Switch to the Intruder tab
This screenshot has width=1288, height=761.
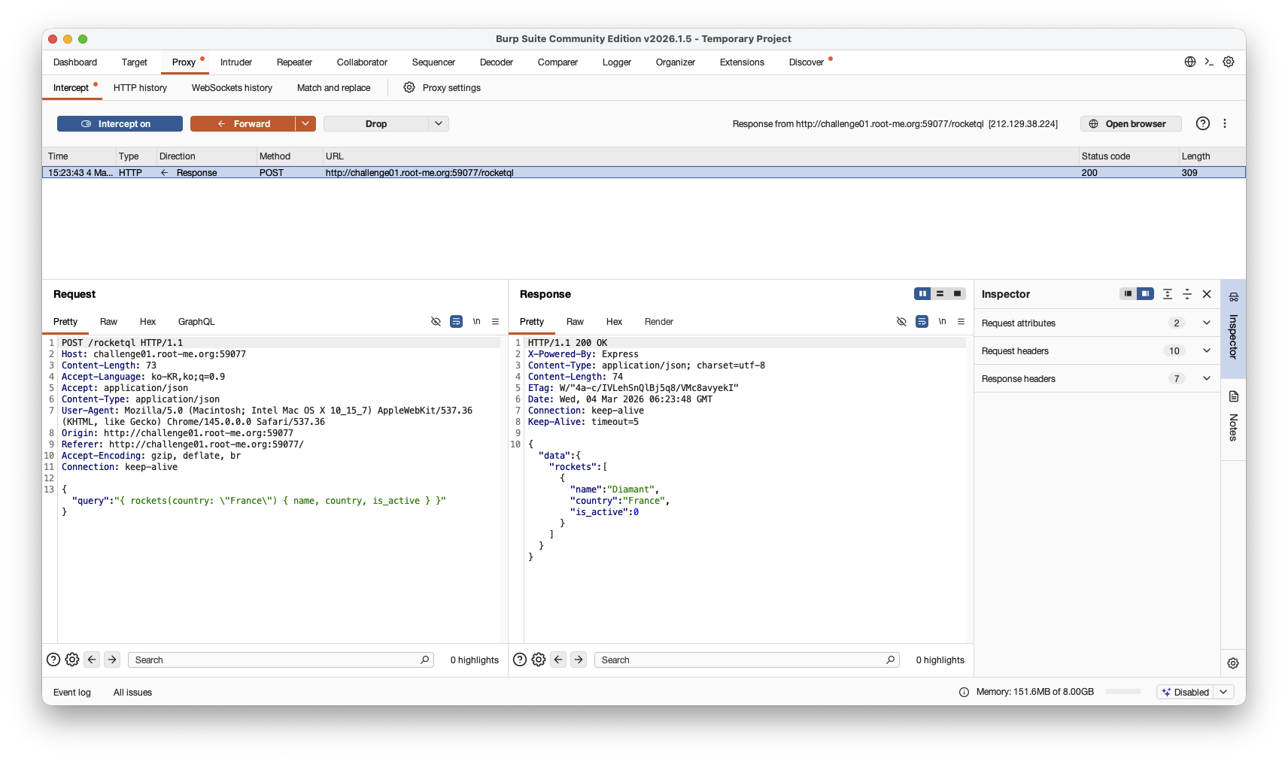pyautogui.click(x=236, y=62)
